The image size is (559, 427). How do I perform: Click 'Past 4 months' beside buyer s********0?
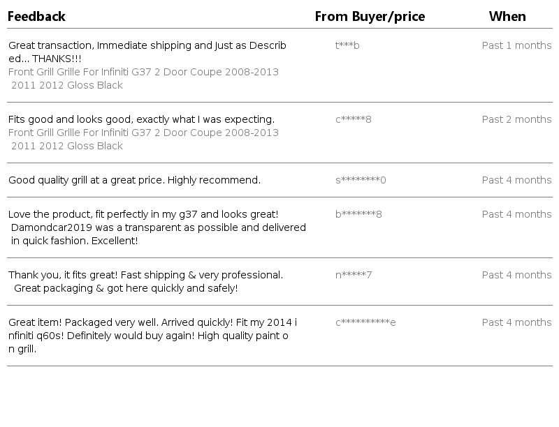tap(516, 180)
